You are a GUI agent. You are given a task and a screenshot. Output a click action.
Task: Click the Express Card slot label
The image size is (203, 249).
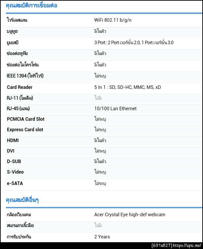click(25, 129)
